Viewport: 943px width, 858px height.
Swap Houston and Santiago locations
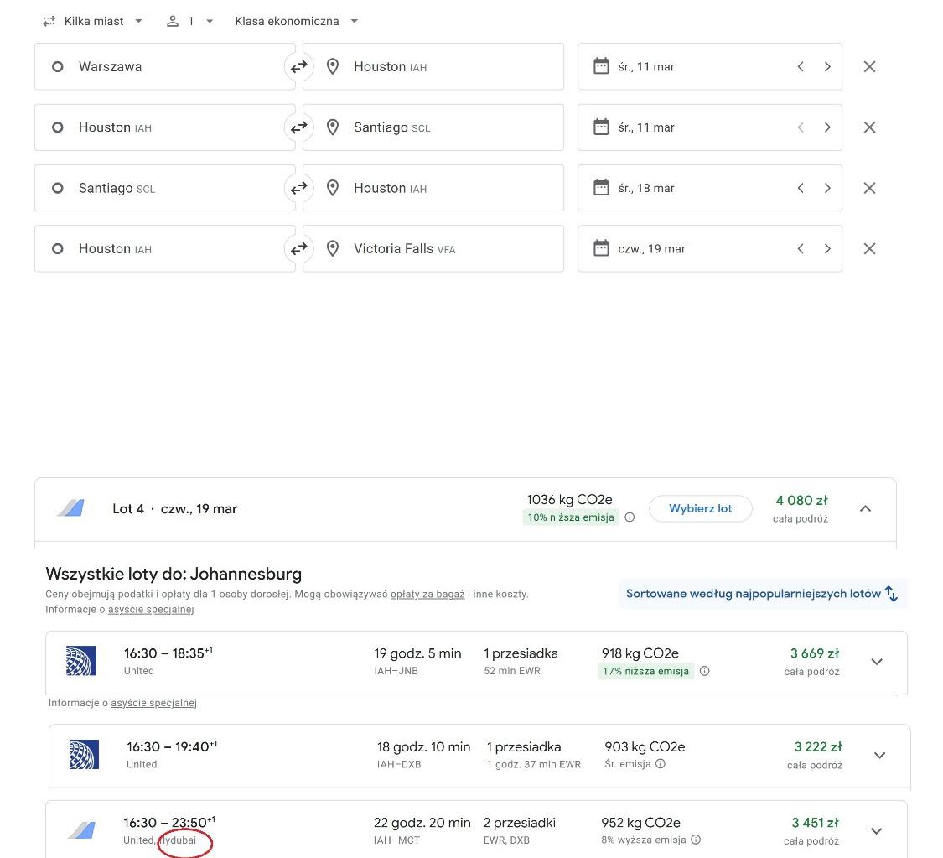click(299, 127)
